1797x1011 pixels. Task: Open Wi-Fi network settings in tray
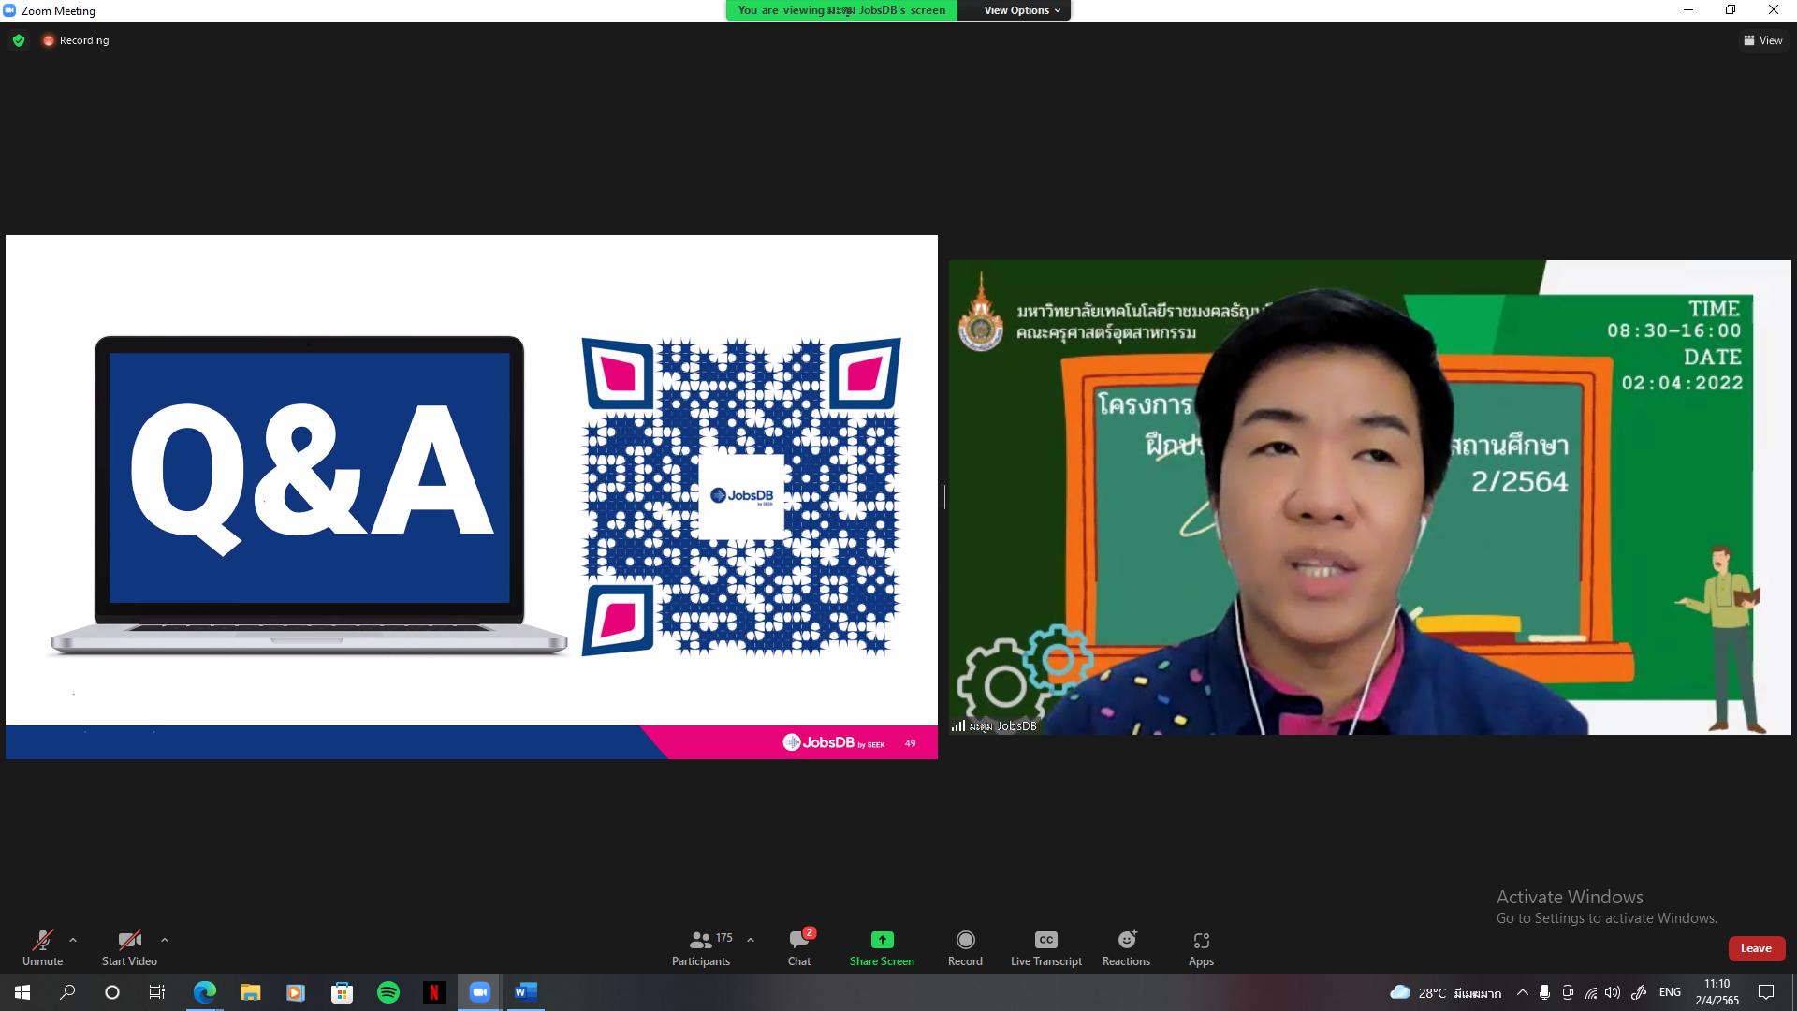pyautogui.click(x=1591, y=992)
